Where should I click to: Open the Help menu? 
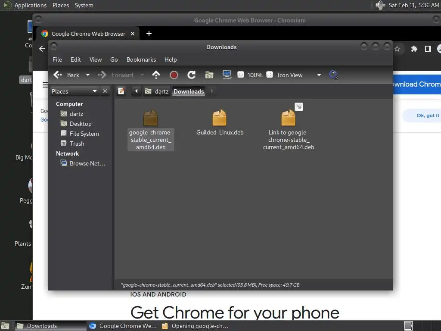pos(171,59)
